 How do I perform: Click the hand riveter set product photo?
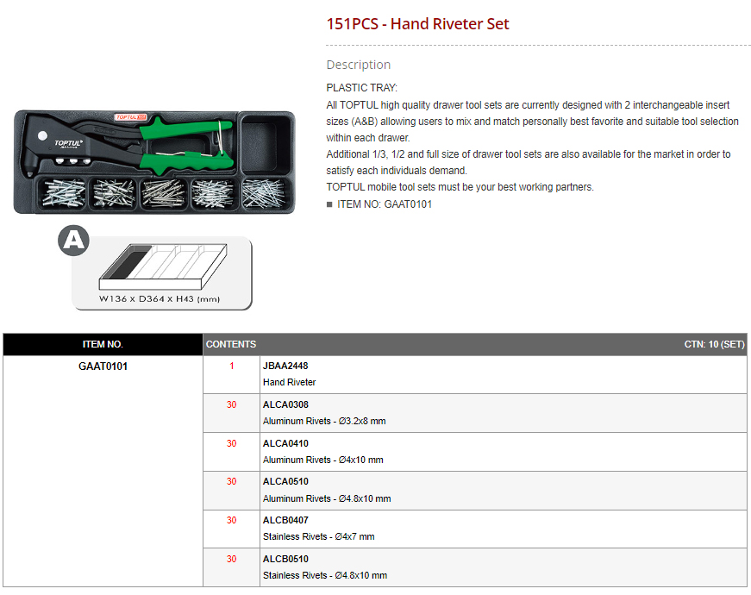tap(154, 162)
